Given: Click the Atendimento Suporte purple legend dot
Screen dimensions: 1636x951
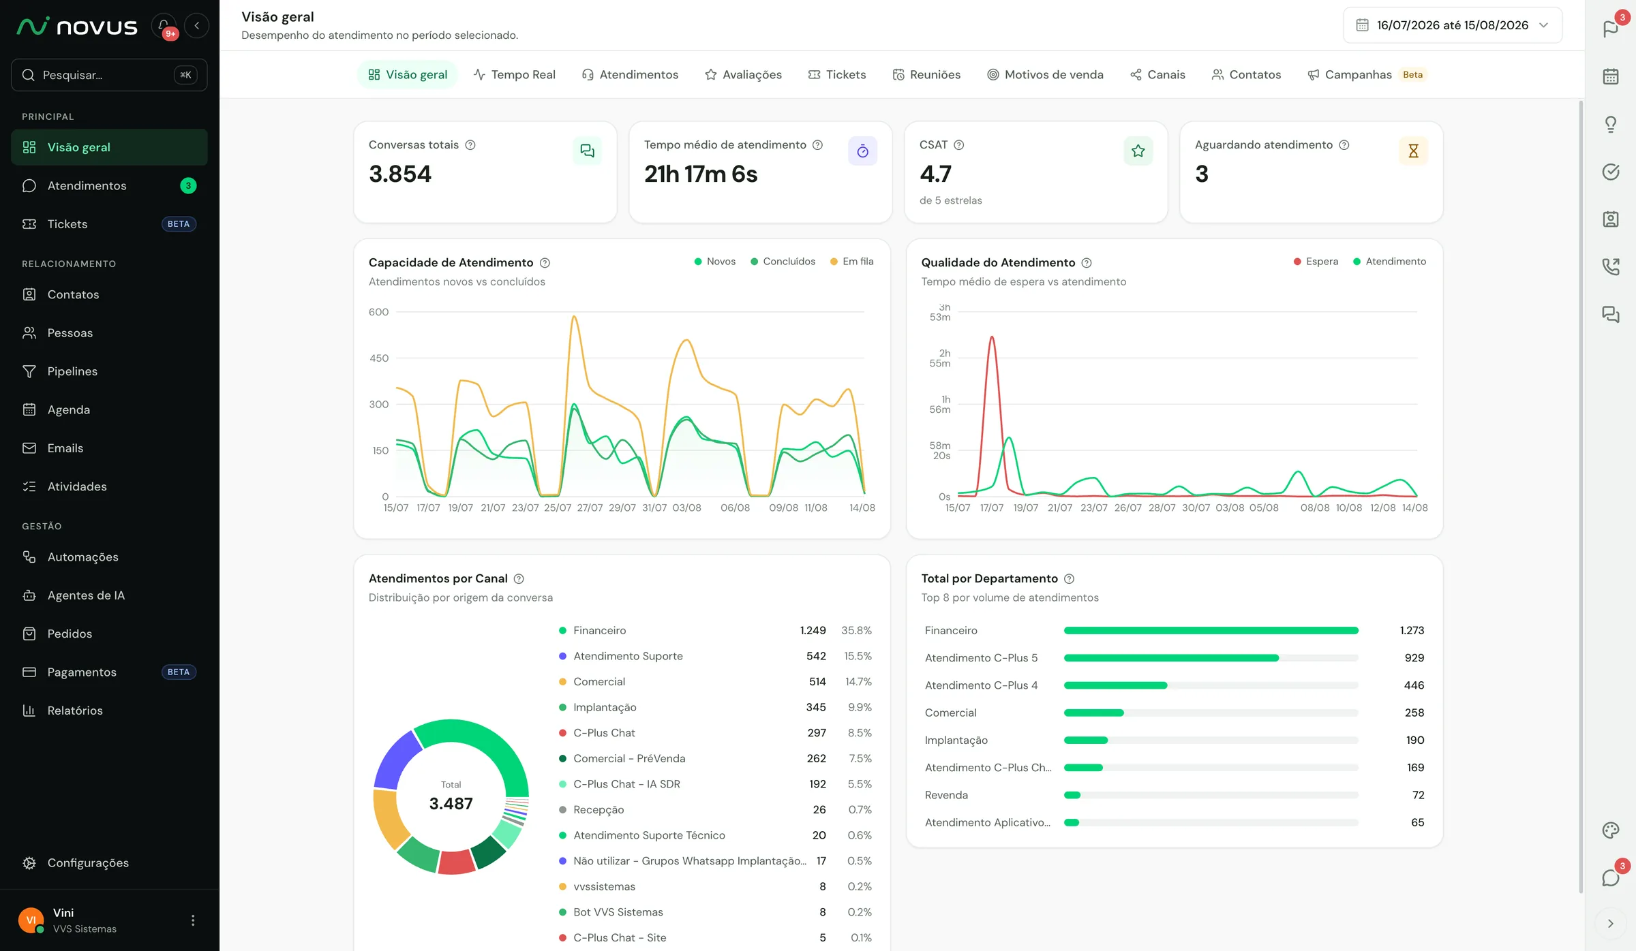Looking at the screenshot, I should coord(562,657).
